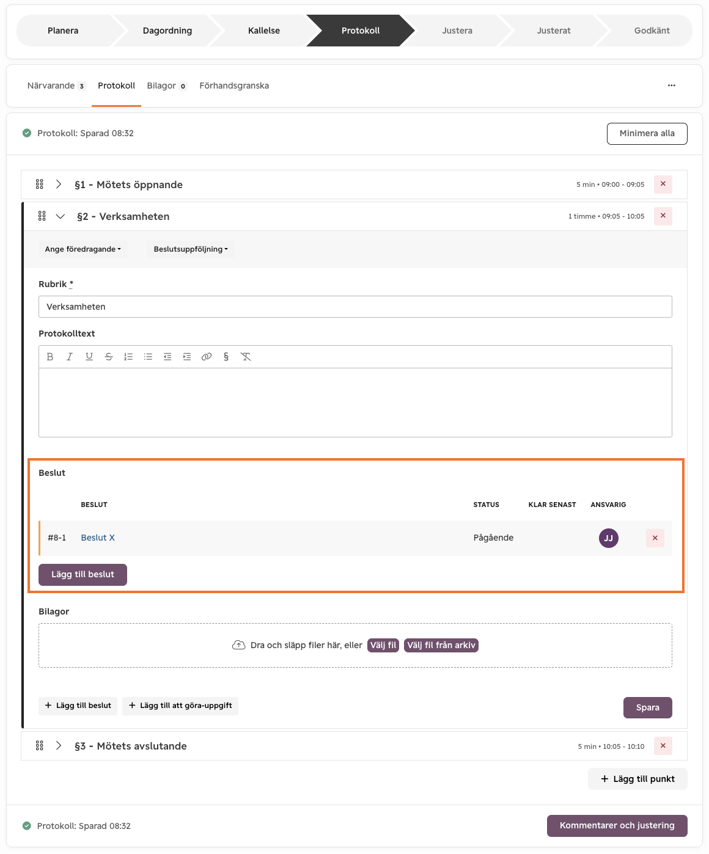Add a new item with Lägg till punkt
Screen dimensions: 709x854
click(x=637, y=779)
